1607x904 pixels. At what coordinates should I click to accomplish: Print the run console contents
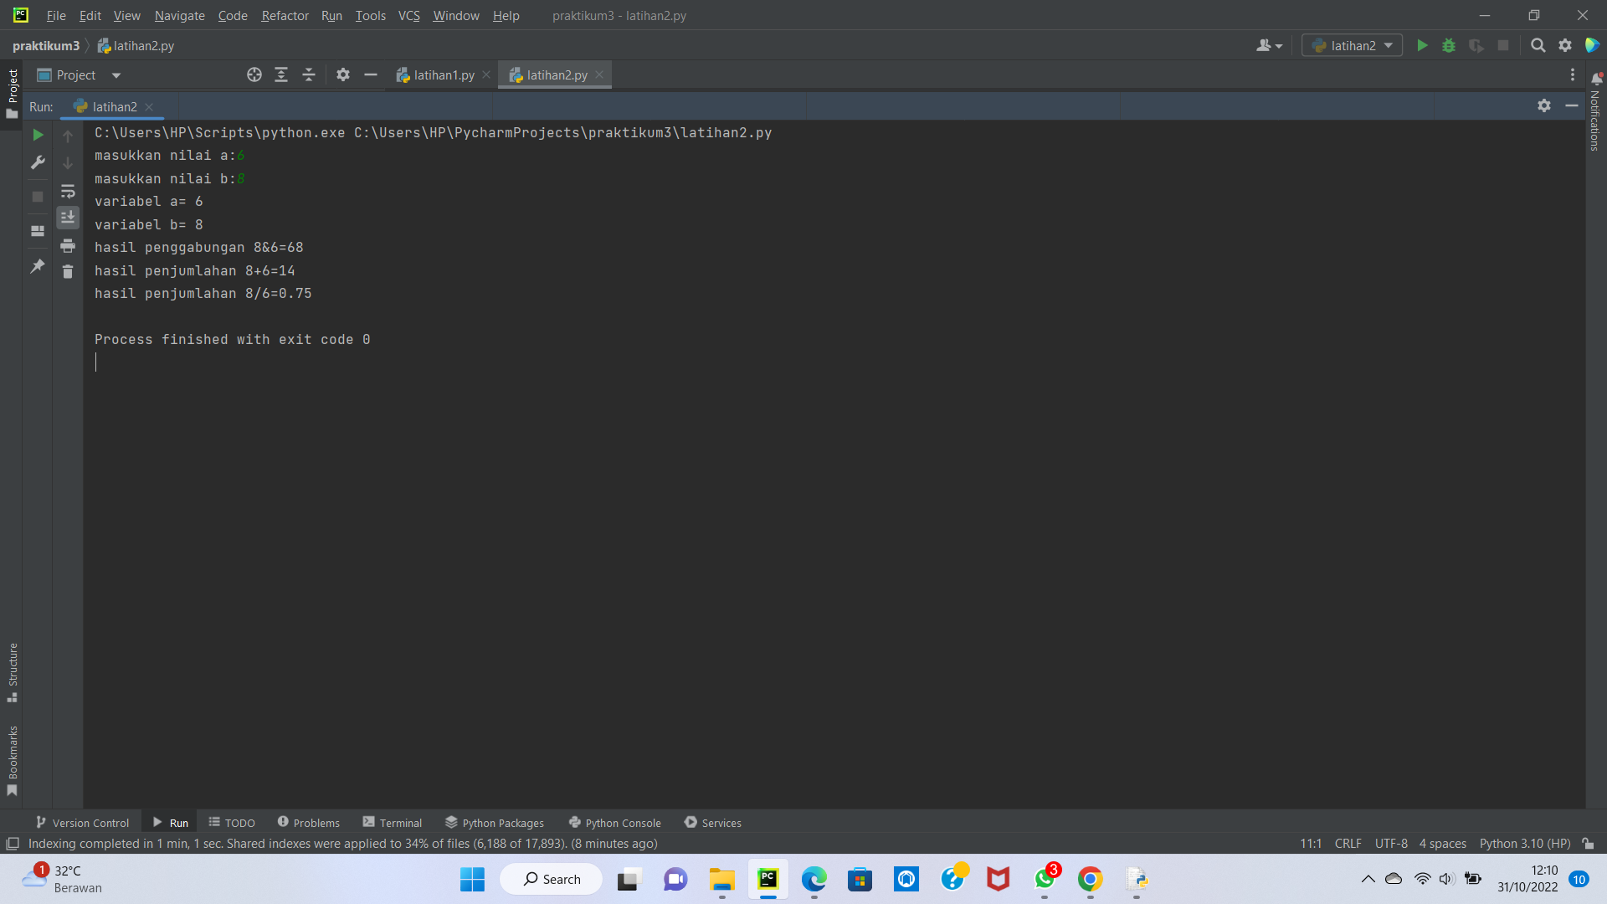68,245
